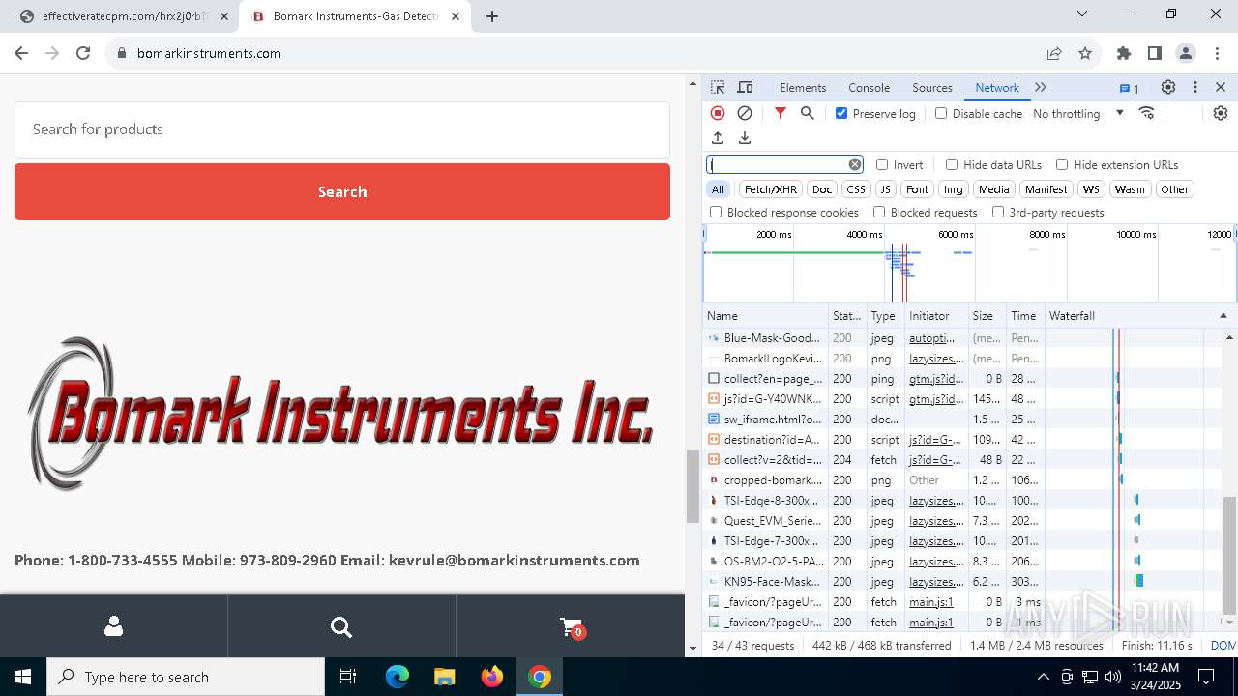The image size is (1238, 696).
Task: Show hidden system tray icons
Action: 1043,677
